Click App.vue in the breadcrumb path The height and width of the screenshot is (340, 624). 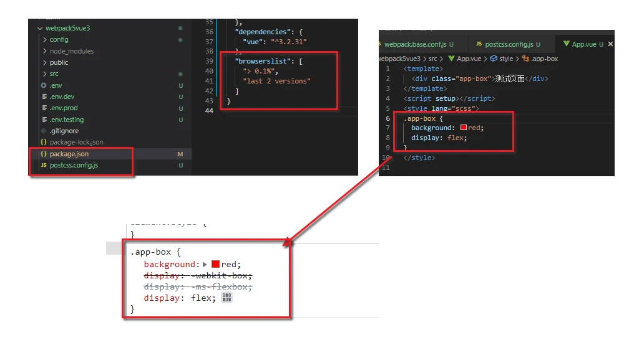pos(469,59)
